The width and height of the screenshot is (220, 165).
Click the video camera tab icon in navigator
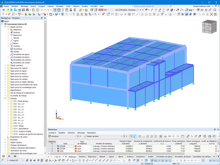(x=15, y=156)
